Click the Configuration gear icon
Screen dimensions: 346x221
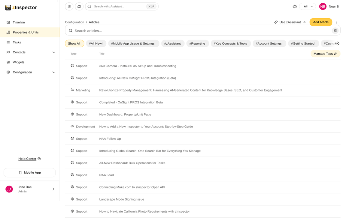[x=8, y=72]
